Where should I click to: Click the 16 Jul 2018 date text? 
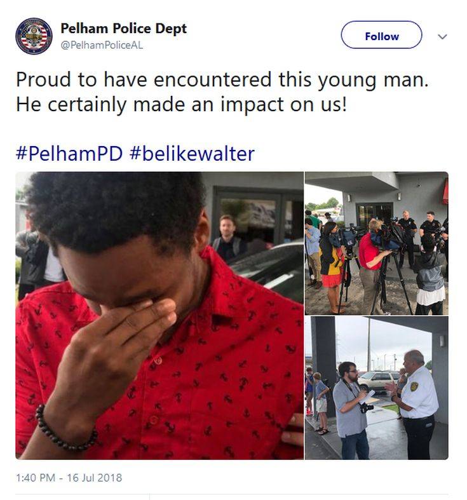point(95,477)
